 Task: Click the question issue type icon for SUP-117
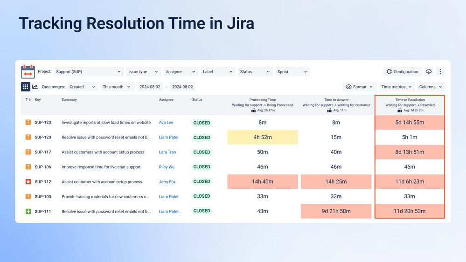[28, 152]
